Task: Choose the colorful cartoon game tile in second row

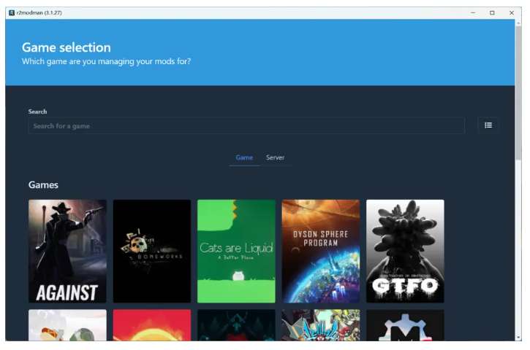Action: coord(321,325)
